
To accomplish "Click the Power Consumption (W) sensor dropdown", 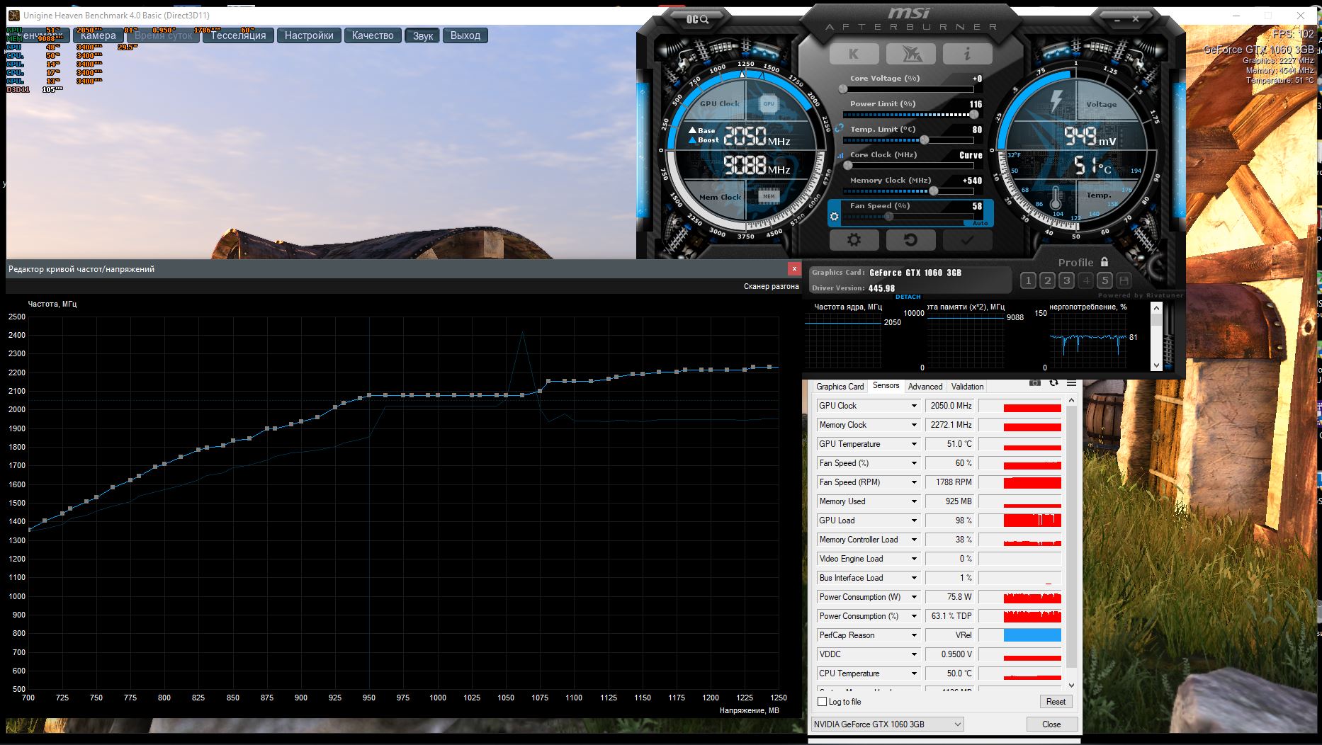I will (x=914, y=597).
